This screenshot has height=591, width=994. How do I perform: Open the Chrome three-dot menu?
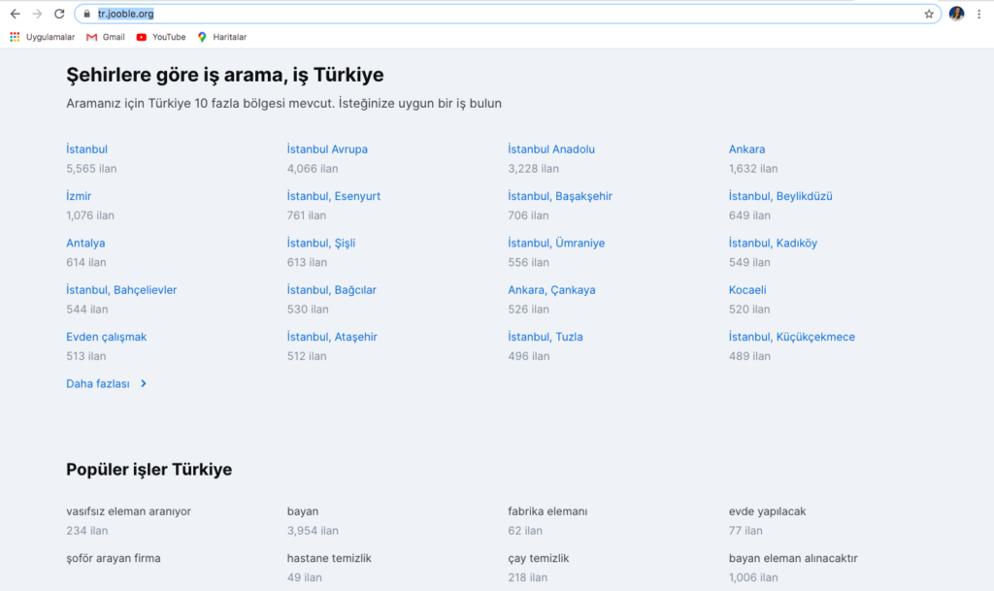point(980,14)
